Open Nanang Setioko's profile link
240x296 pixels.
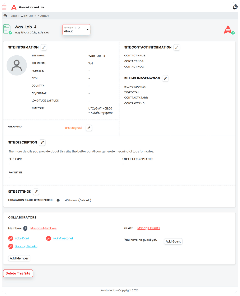[26, 246]
